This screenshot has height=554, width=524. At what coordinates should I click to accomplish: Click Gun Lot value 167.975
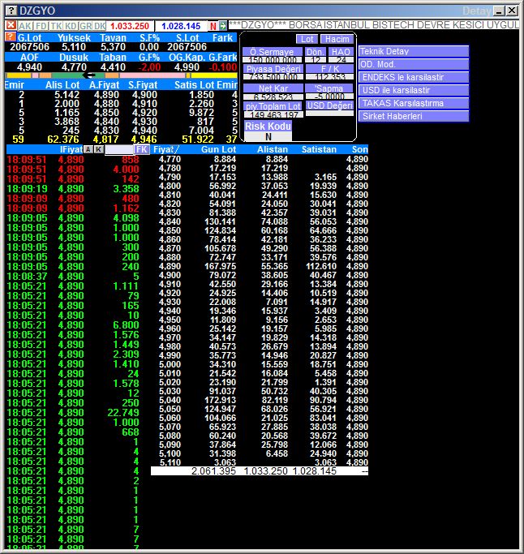[220, 266]
